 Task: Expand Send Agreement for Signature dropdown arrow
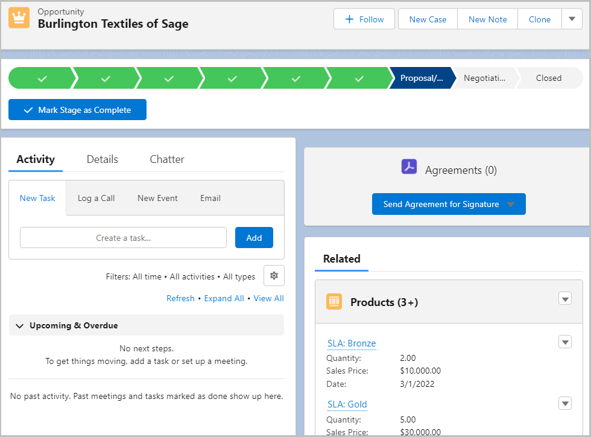tap(511, 205)
